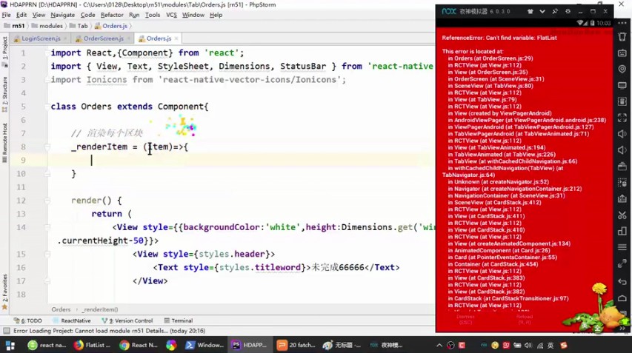Open the Structure tool window sidebar tab
632x353 pixels.
click(x=5, y=93)
